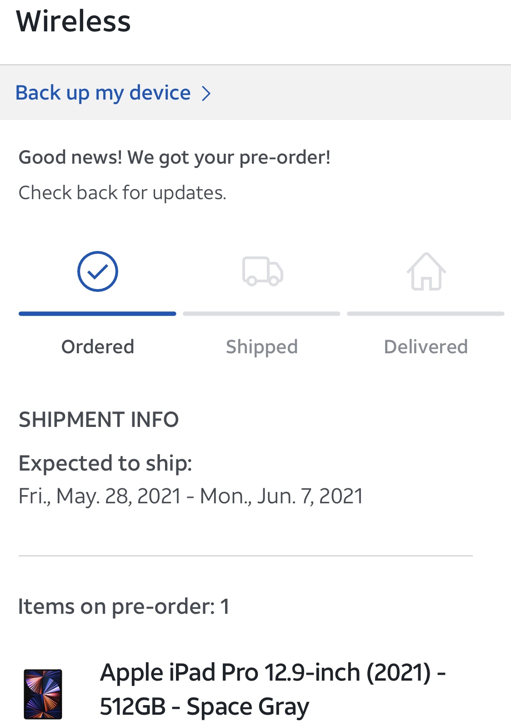Tap the Delivered house icon
Screen dimensions: 511x727
point(426,271)
